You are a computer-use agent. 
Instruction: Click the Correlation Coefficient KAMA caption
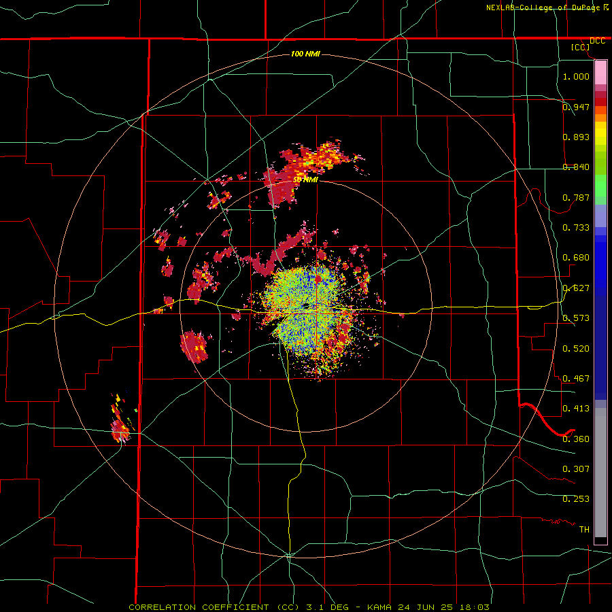(309, 607)
